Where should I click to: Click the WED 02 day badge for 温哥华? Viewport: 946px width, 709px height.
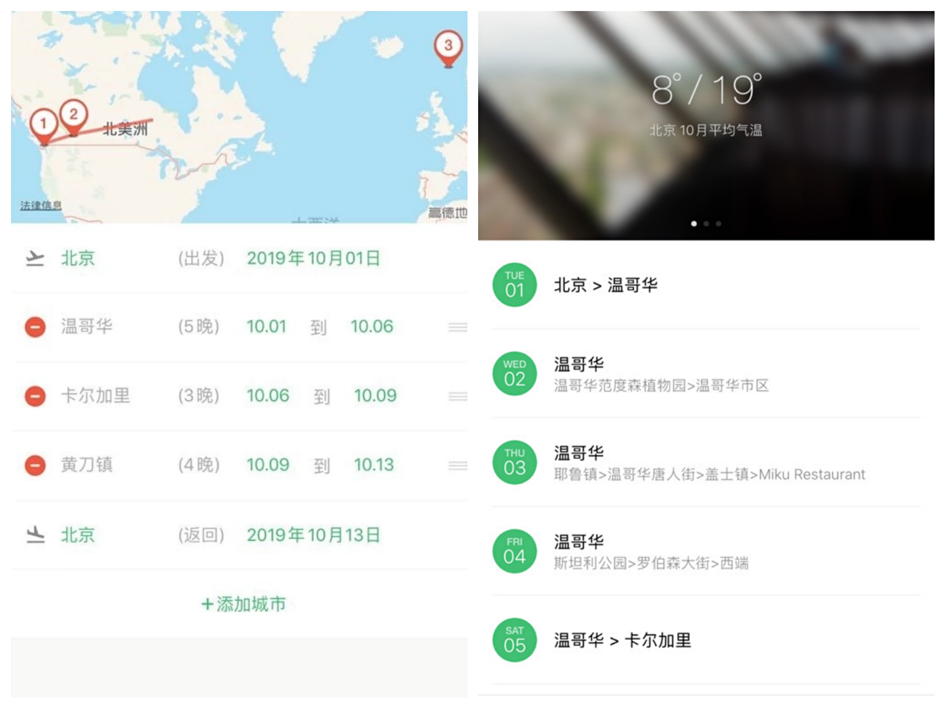pos(514,373)
